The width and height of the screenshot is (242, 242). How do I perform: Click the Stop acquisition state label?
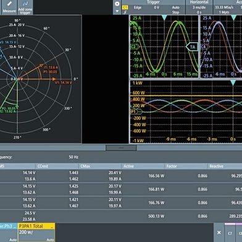pos(175,12)
